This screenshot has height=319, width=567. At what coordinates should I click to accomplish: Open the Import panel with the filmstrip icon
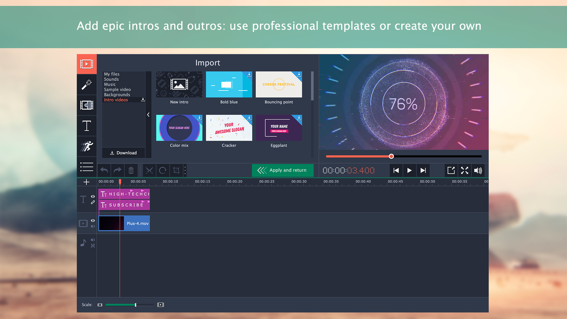pyautogui.click(x=87, y=64)
